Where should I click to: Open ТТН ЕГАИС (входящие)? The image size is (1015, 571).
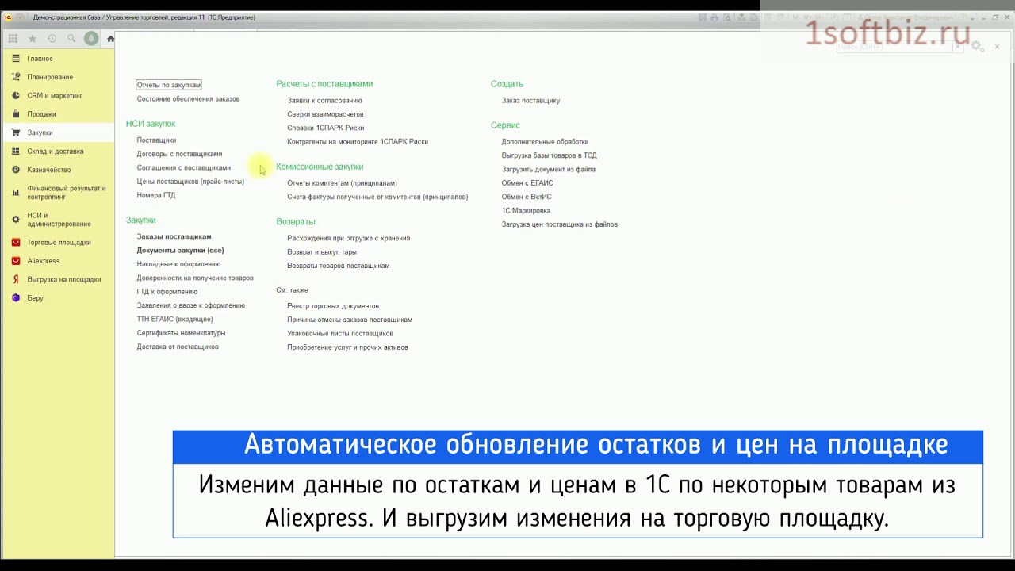(174, 320)
